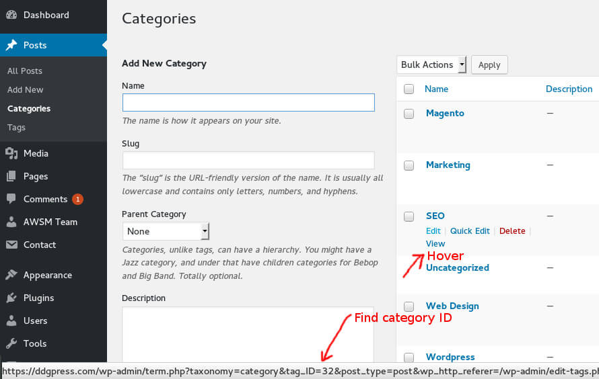Open the Wordpress category link
This screenshot has width=599, height=379.
pyautogui.click(x=450, y=357)
